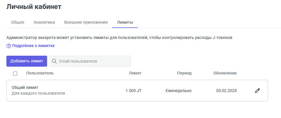Go to the Внешние приложения tab
The height and width of the screenshot is (118, 281).
click(86, 22)
